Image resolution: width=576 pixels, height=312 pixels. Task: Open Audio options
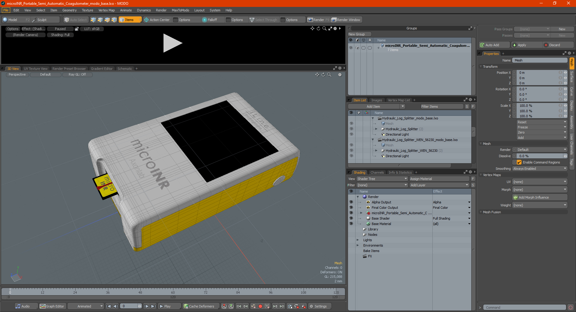pyautogui.click(x=26, y=306)
